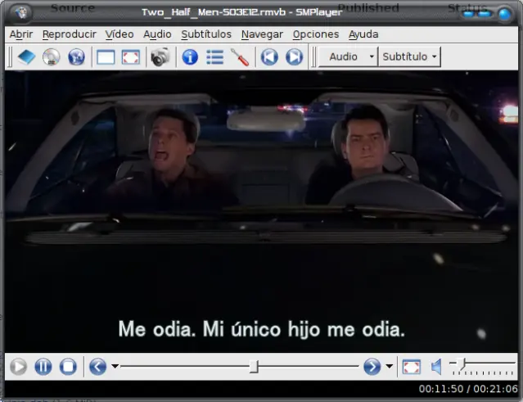523x402 pixels.
Task: Open the Opciones menu
Action: point(316,34)
